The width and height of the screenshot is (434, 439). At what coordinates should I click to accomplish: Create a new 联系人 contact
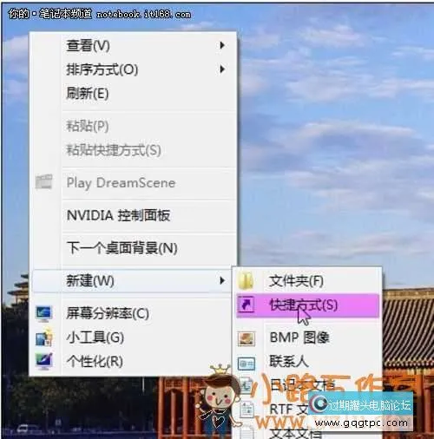click(307, 362)
